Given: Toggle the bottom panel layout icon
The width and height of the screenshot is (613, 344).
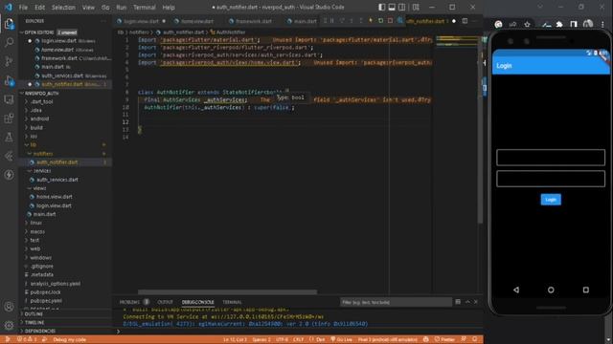Looking at the screenshot, I should click(392, 7).
